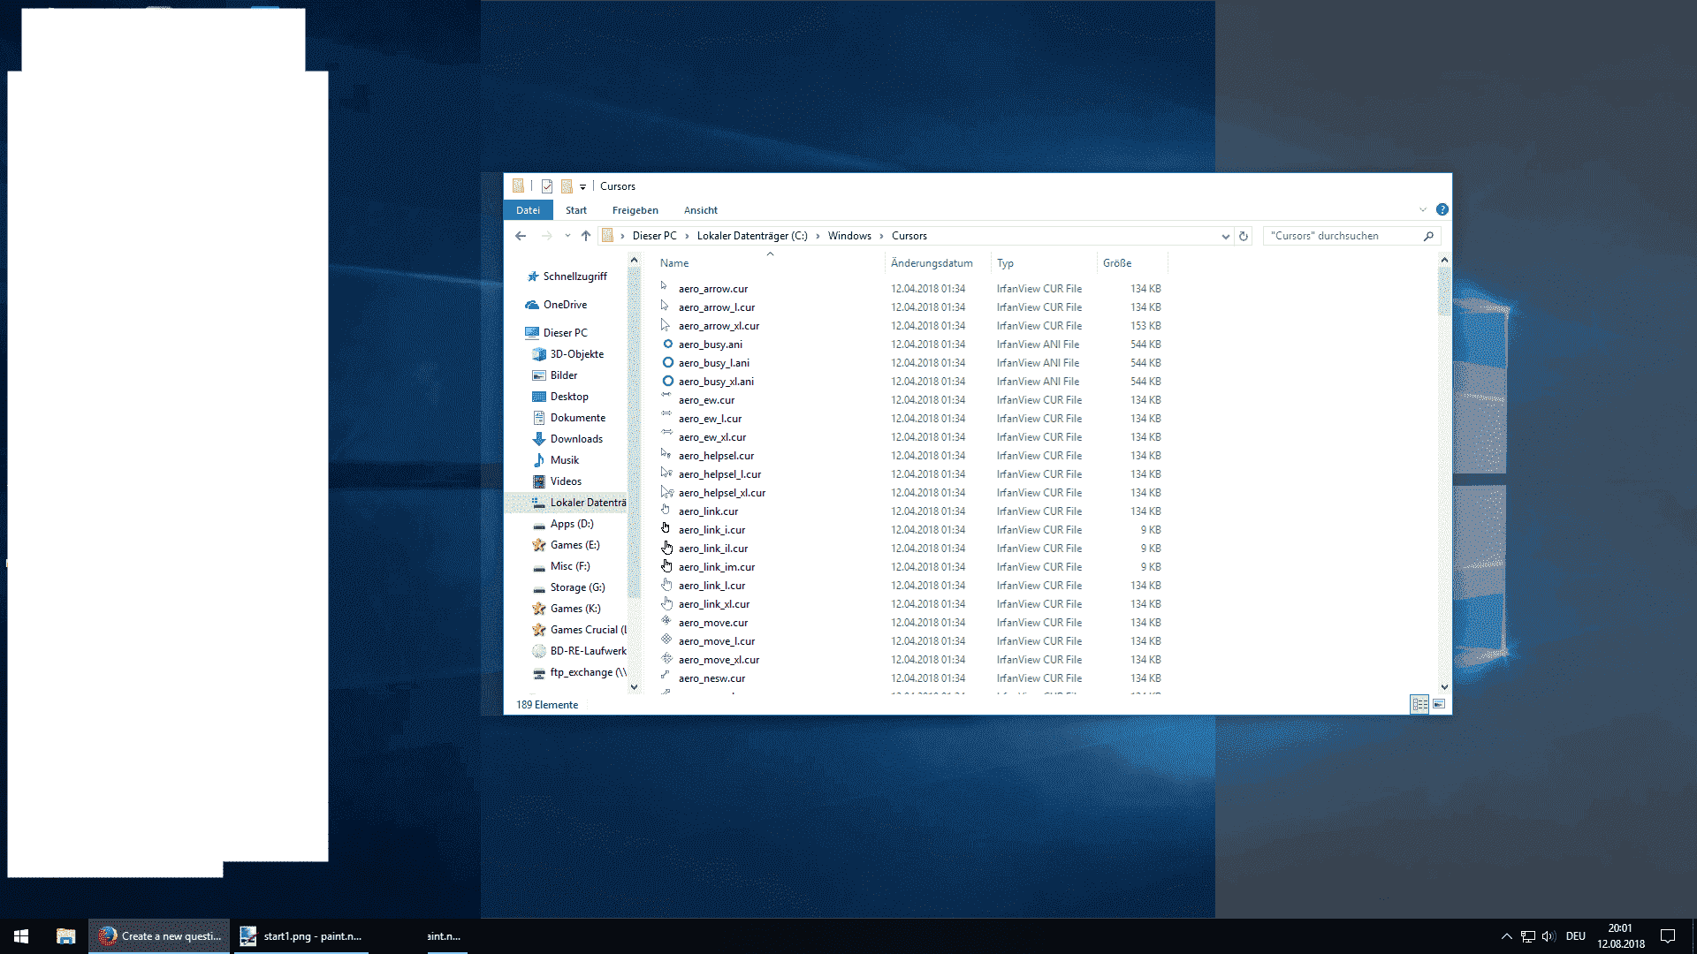
Task: Expand Lokaler Datenträger breadcrumb chevron
Action: (818, 236)
